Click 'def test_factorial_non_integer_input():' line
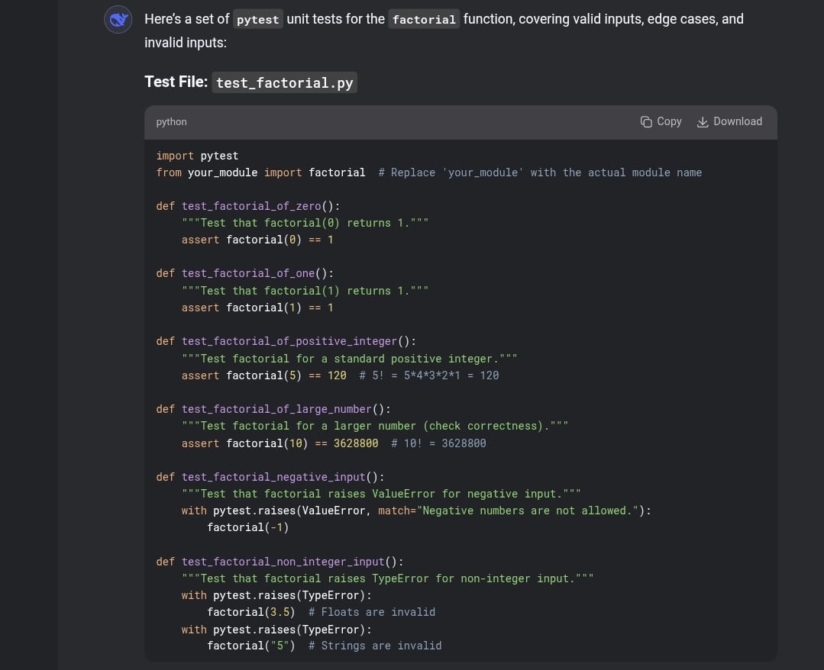This screenshot has height=670, width=824. [280, 562]
